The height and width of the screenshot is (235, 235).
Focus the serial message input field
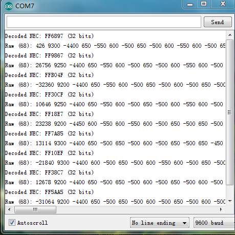pos(104,22)
